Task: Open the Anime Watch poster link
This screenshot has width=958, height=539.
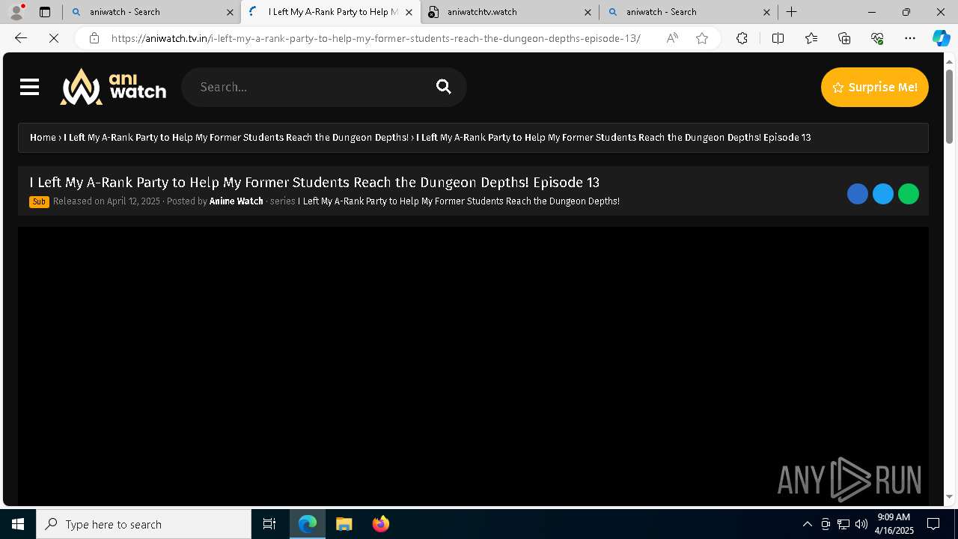Action: pos(236,201)
